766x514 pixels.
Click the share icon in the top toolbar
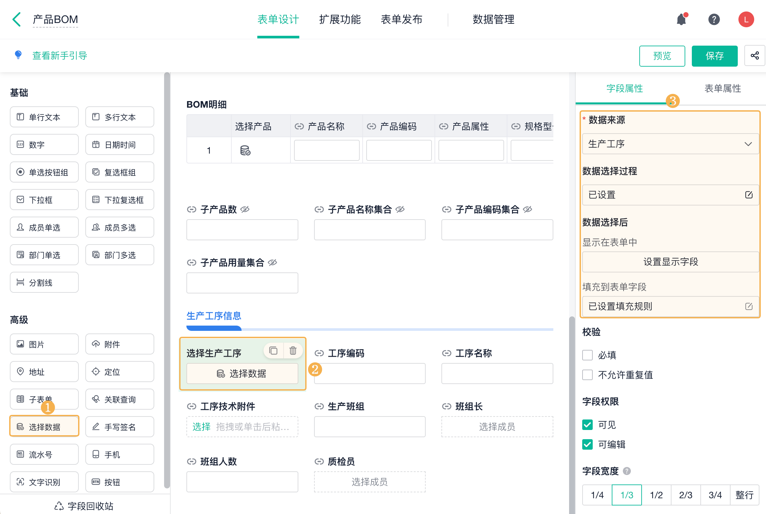tap(755, 56)
